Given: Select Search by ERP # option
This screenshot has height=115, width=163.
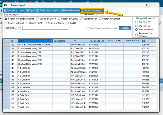Looking at the screenshot, I should (x=37, y=19).
